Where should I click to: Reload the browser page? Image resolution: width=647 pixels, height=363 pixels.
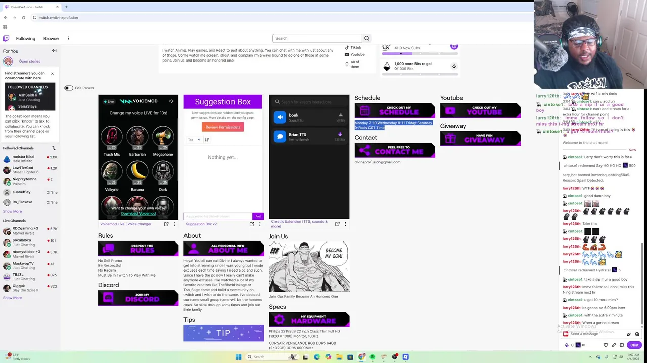[x=23, y=18]
